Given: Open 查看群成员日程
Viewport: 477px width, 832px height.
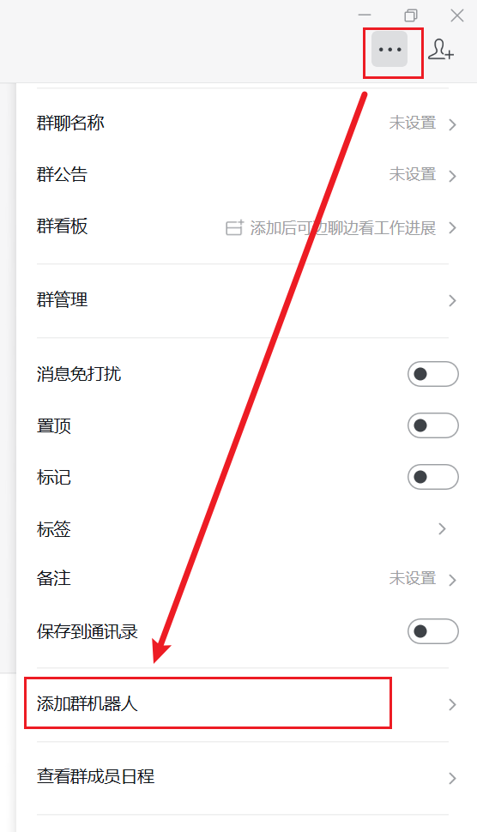Looking at the screenshot, I should coord(243,777).
